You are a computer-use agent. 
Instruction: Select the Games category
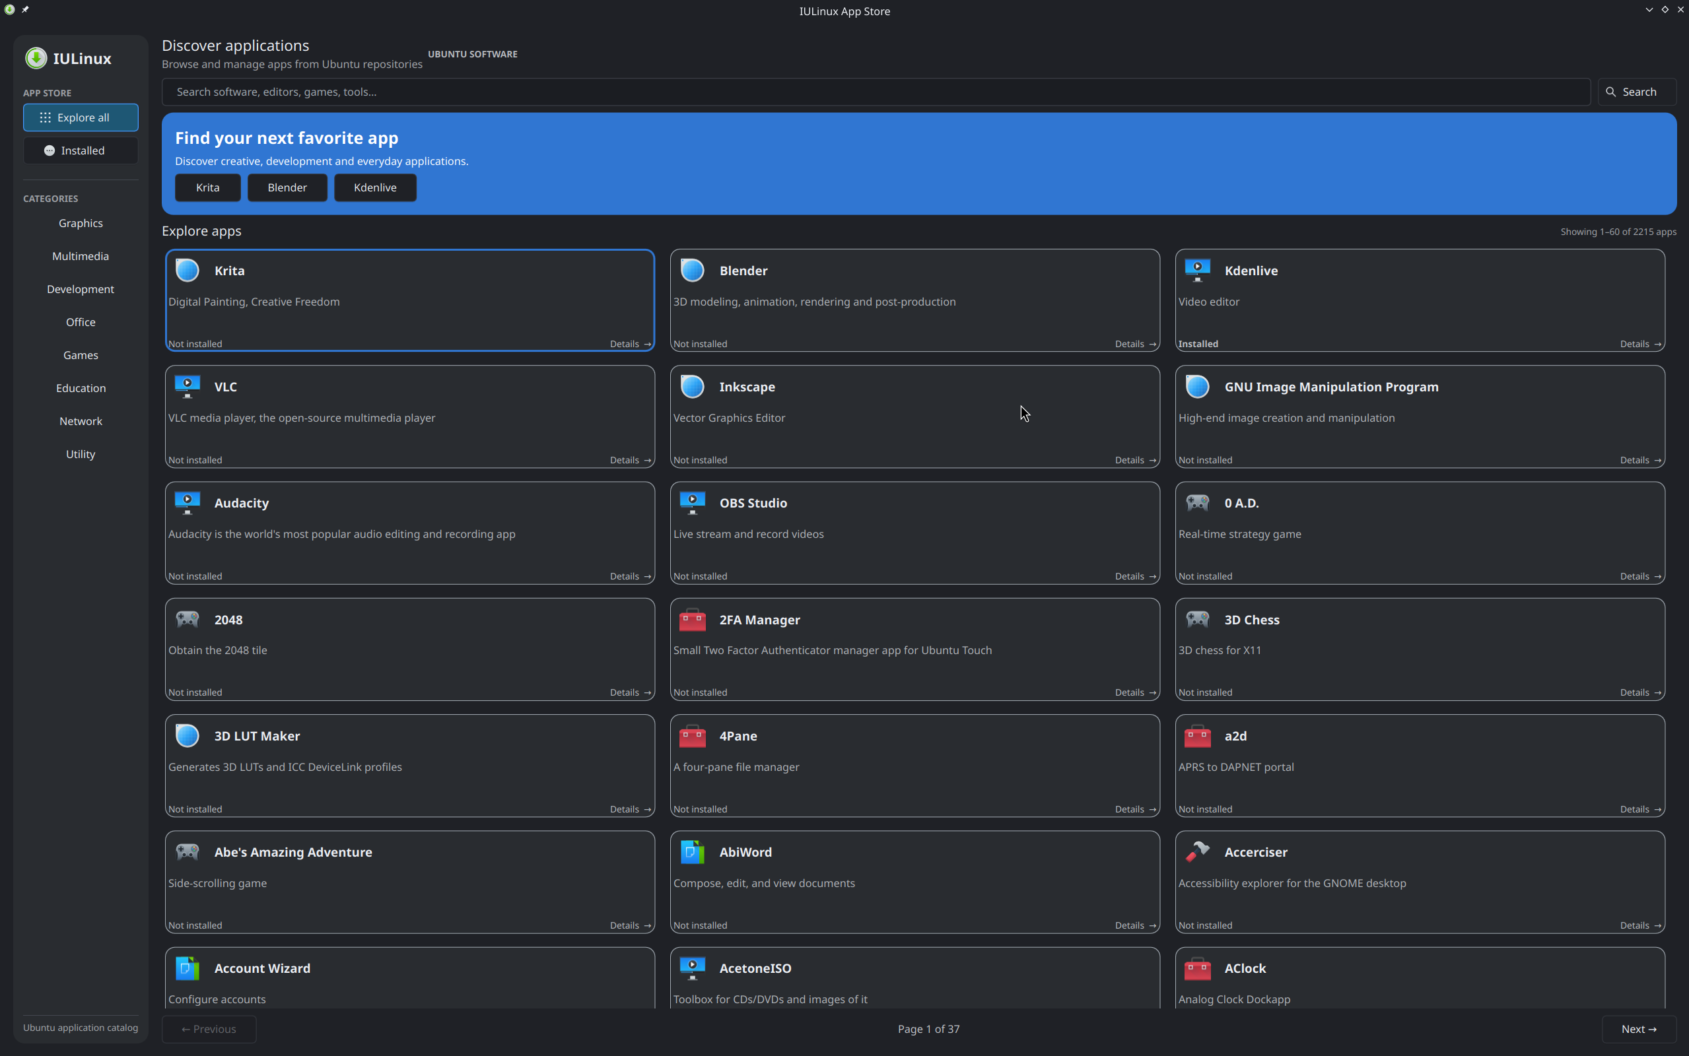(x=81, y=355)
